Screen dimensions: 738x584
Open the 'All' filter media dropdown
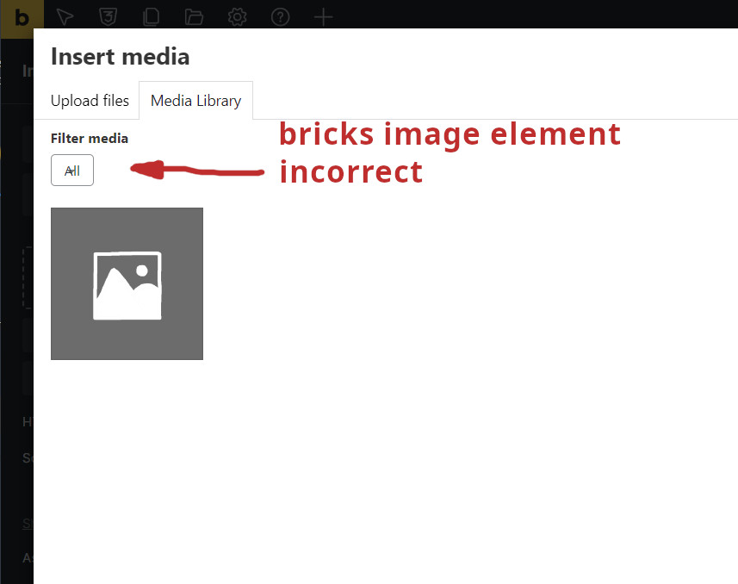point(72,170)
